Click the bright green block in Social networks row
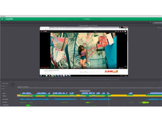The image size is (162, 122). point(28,105)
